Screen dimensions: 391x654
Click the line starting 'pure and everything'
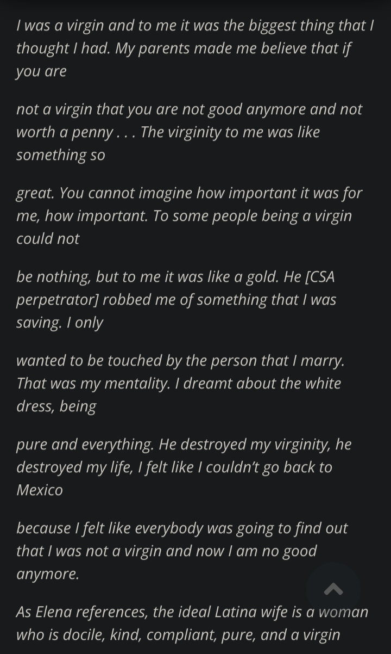[184, 444]
